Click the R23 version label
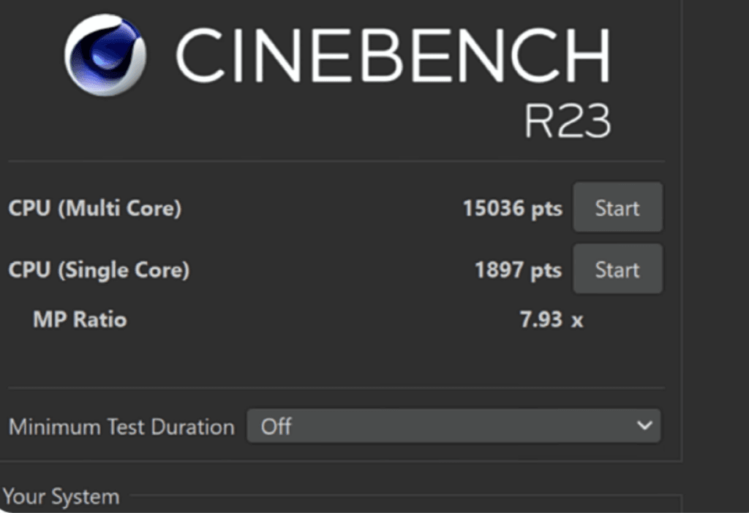The image size is (749, 513). pos(567,123)
